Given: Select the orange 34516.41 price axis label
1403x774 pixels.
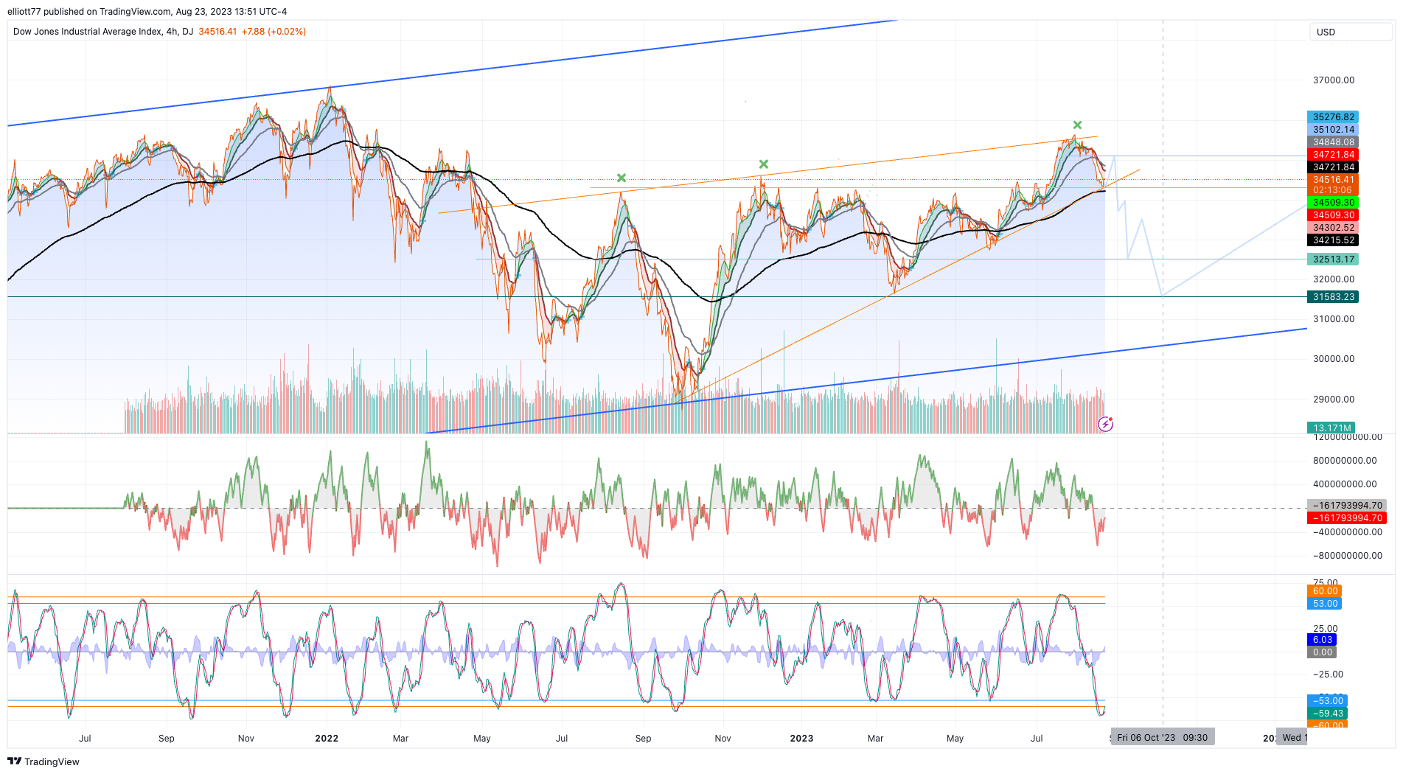Looking at the screenshot, I should [1333, 180].
